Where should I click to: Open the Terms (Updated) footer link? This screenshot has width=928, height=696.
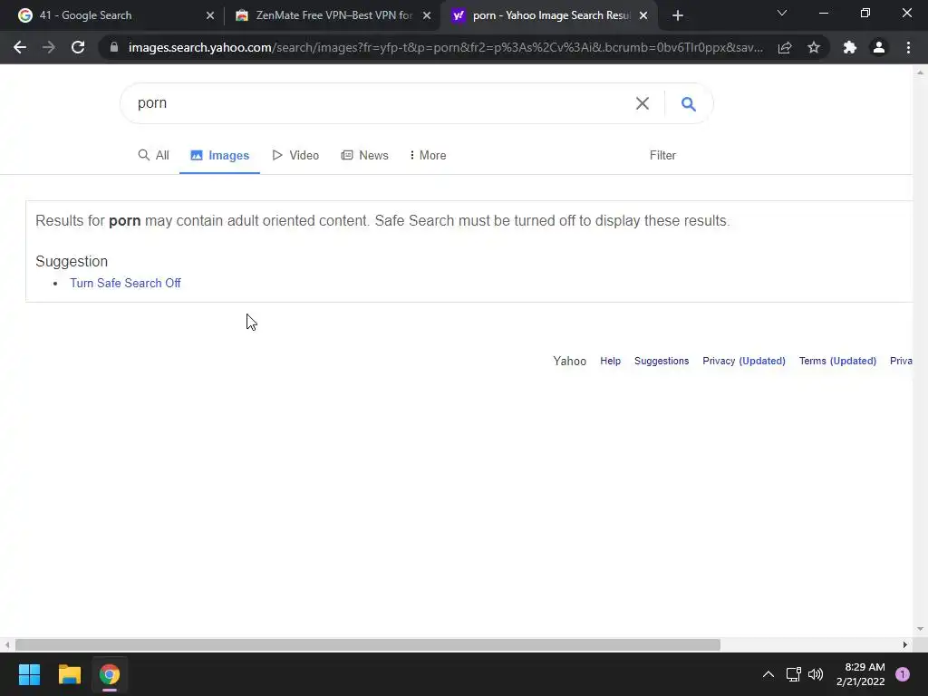tap(837, 361)
